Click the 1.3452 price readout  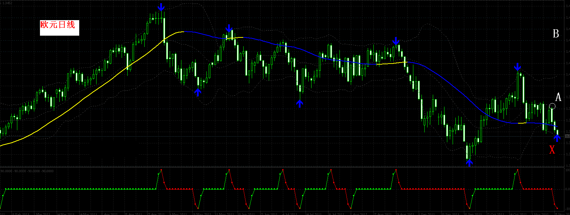(x=8, y=3)
